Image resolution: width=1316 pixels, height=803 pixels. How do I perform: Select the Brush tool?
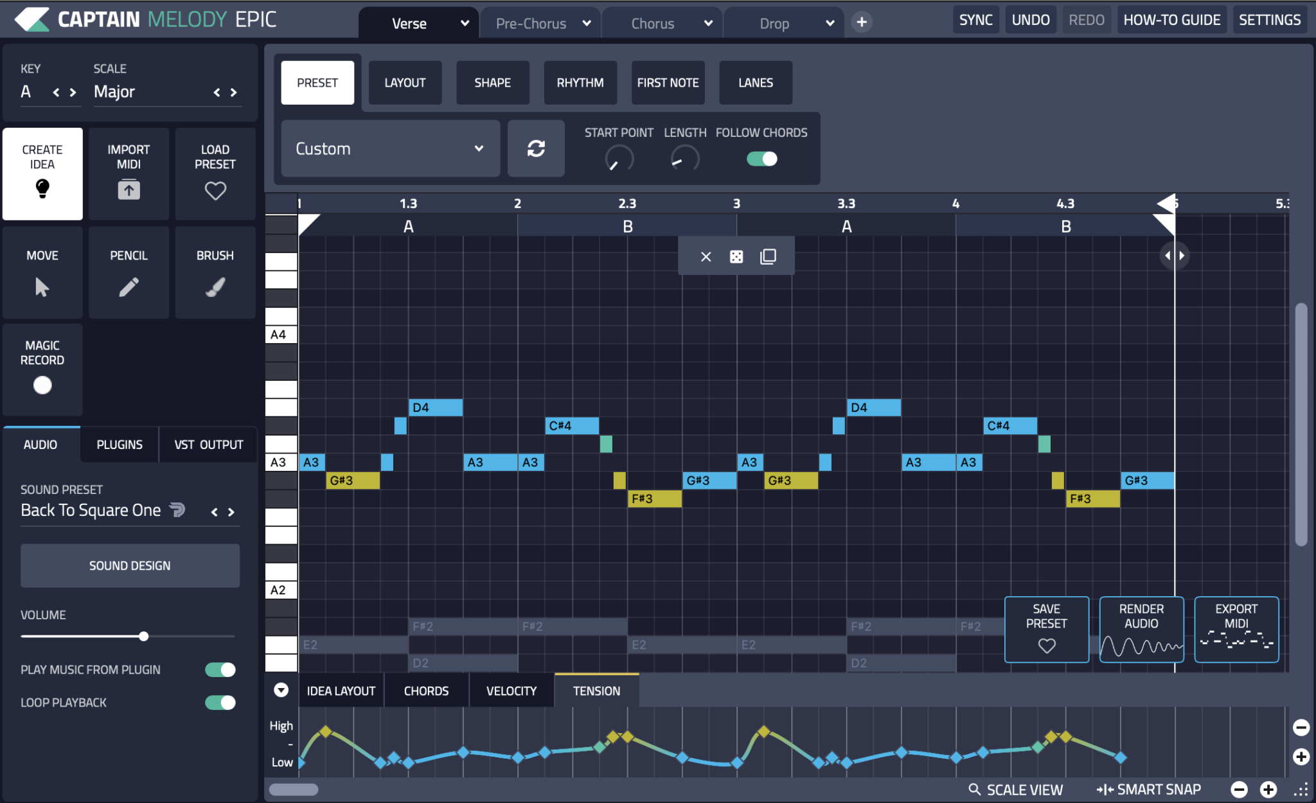click(x=215, y=272)
